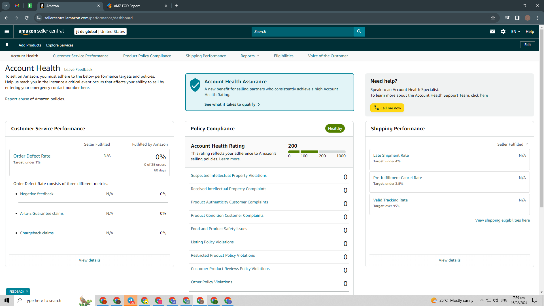Viewport: 544px width, 306px height.
Task: Open jt dc global account switcher
Action: pos(100,31)
